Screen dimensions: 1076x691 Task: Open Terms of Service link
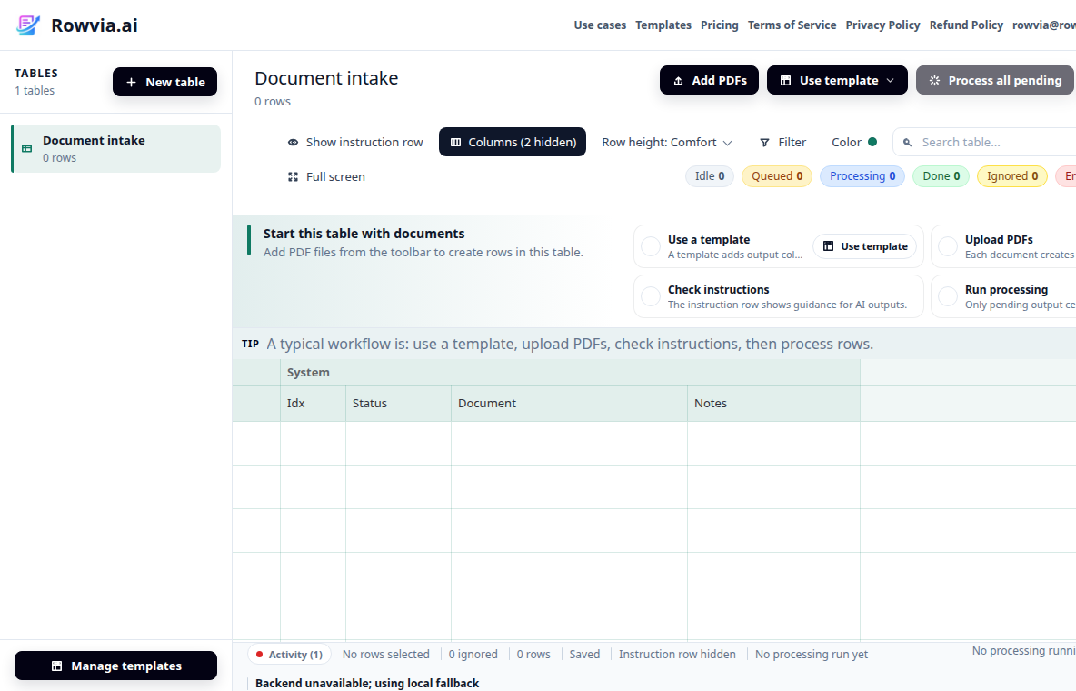(792, 25)
